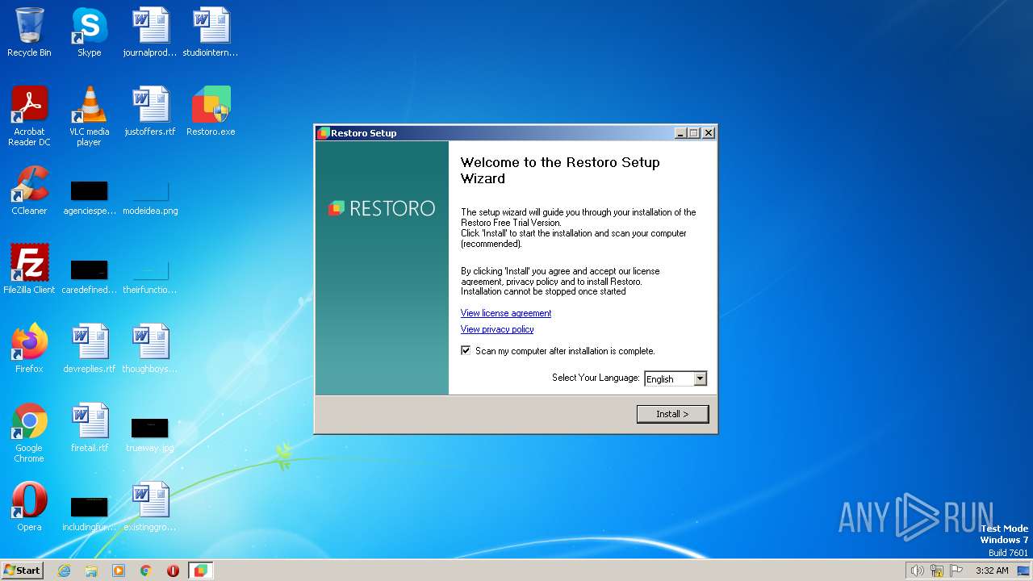Select the CCleaner desktop shortcut

pos(29,190)
